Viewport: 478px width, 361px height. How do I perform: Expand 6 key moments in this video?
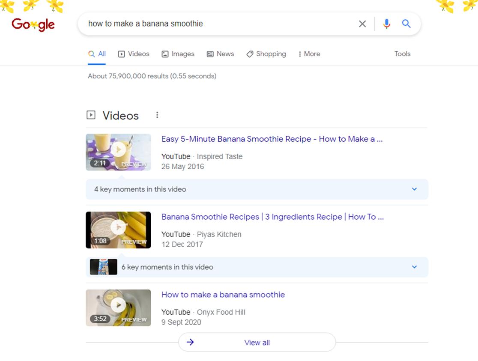(x=257, y=267)
